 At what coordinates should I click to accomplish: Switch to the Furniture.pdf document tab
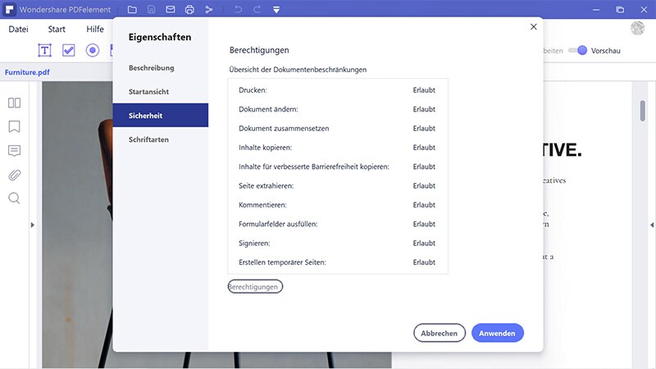click(27, 72)
